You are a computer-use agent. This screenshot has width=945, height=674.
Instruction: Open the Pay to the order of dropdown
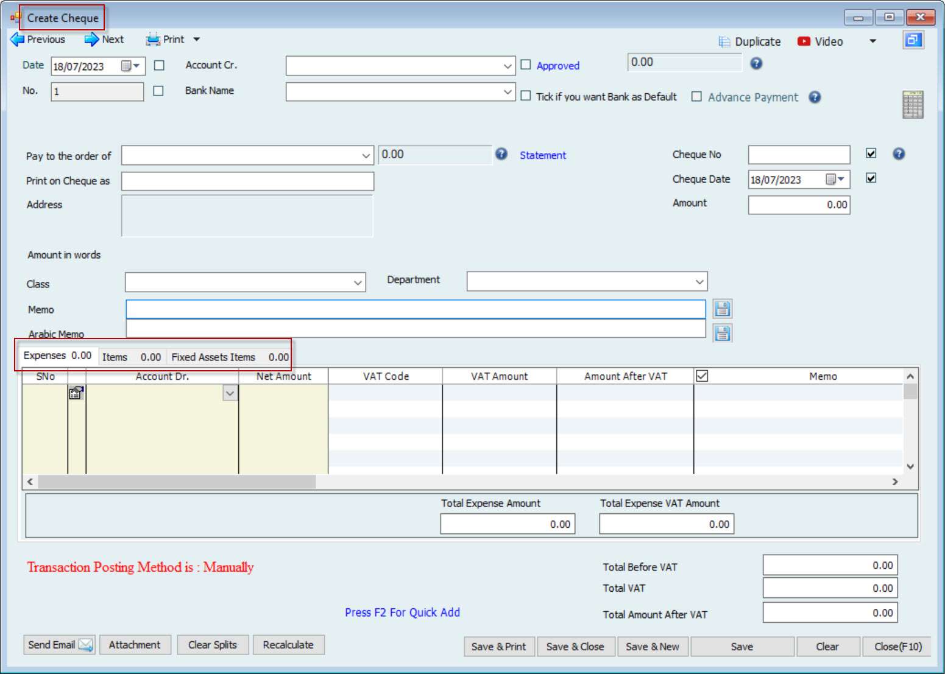(366, 156)
